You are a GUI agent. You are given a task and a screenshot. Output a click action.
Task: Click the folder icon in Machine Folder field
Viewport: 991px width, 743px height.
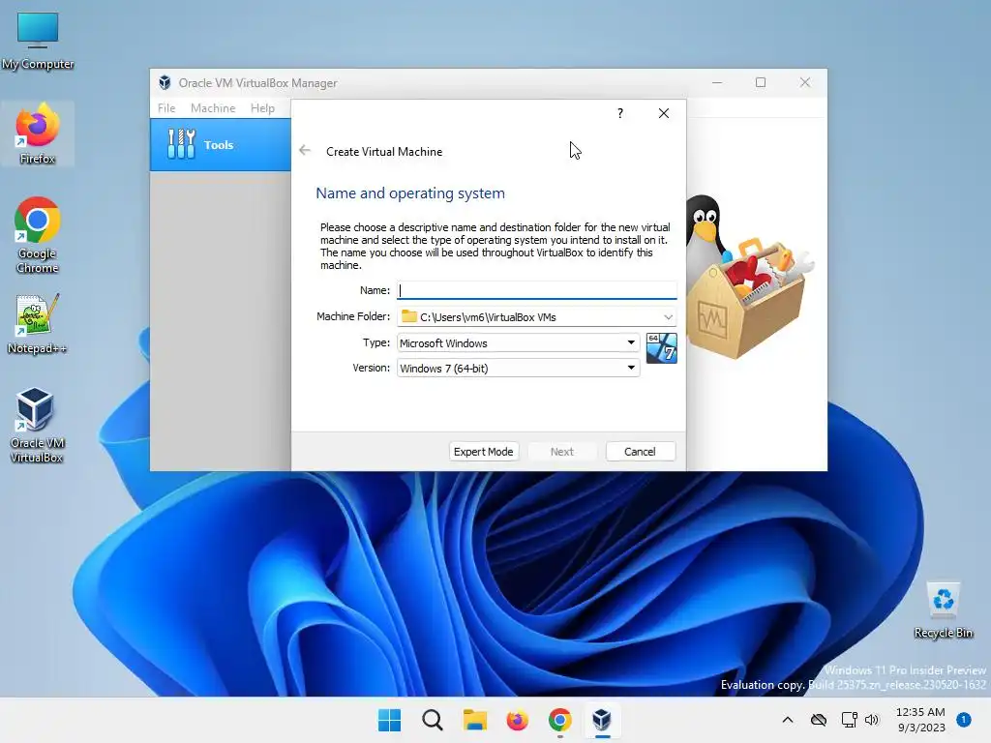click(409, 316)
